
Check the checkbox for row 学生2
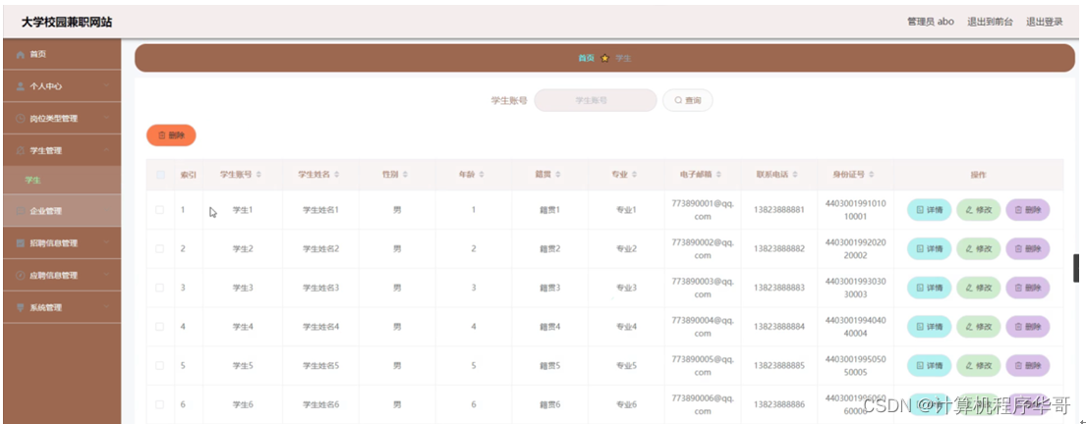click(160, 248)
